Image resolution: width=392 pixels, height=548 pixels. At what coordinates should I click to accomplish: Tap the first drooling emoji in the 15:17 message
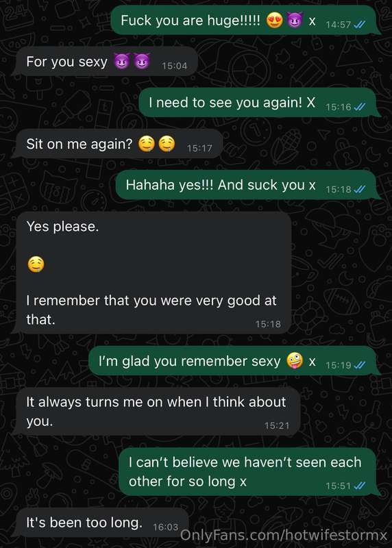147,144
